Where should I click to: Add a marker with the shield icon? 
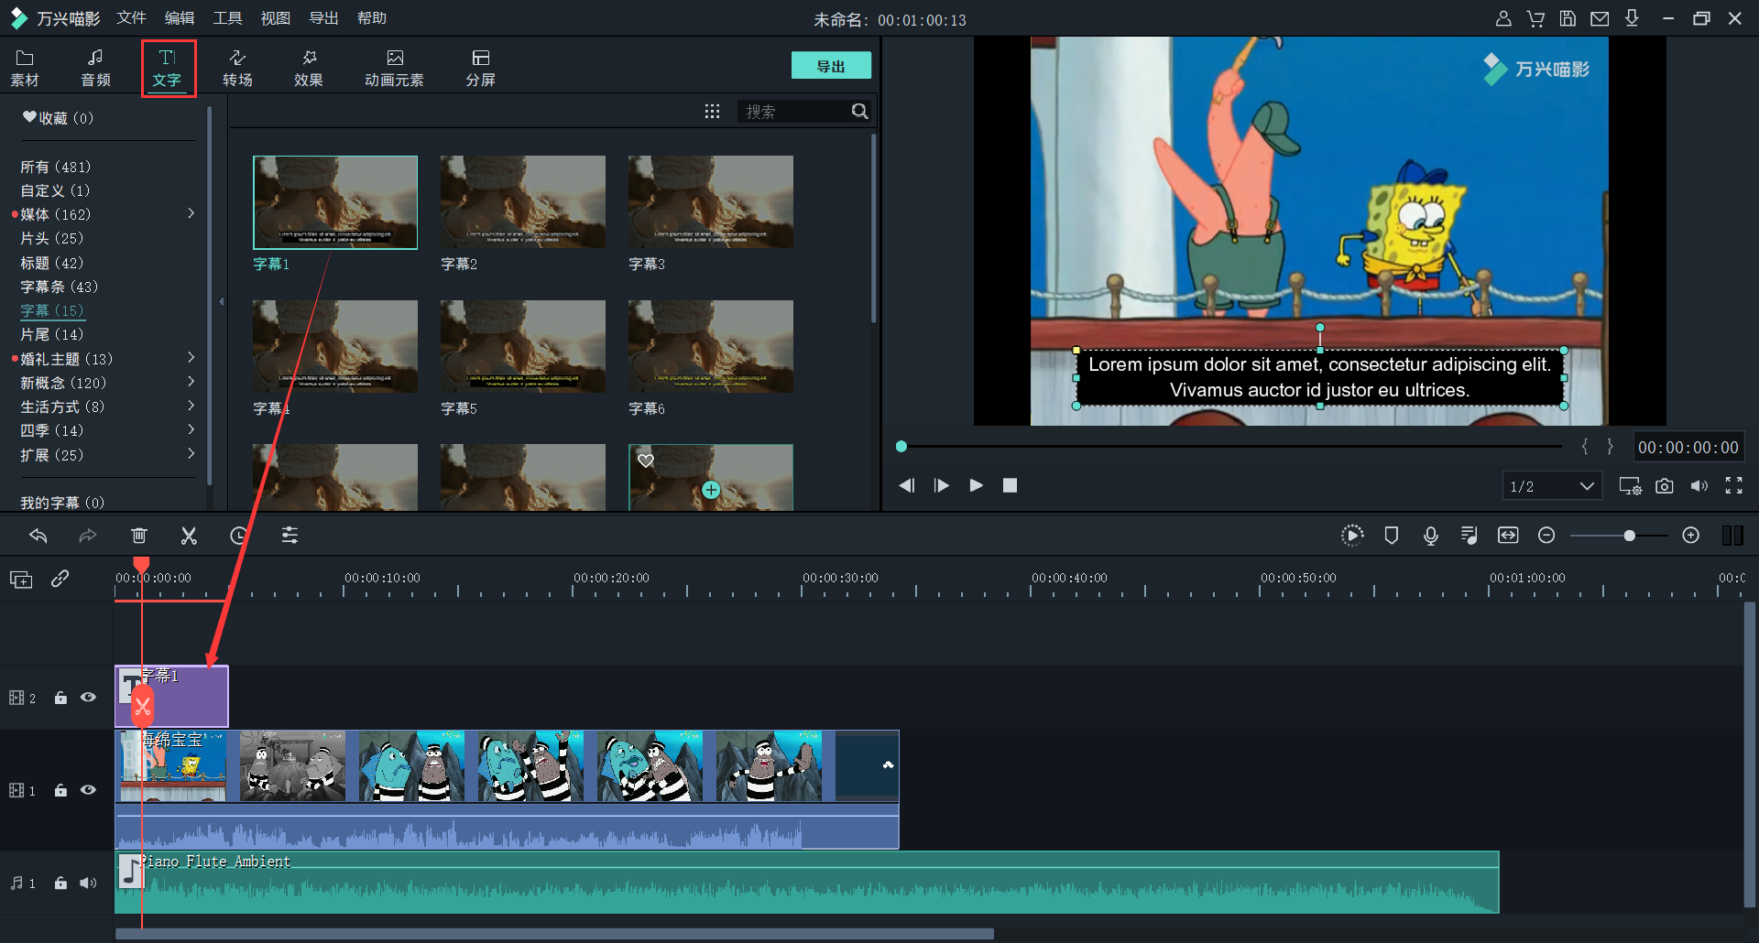point(1391,536)
